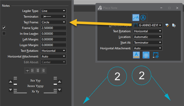Select the circled A callout tool icon
This screenshot has width=184, height=106.
click(143, 18)
